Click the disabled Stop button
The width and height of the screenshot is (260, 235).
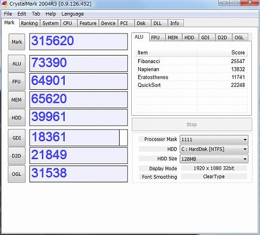coord(192,124)
